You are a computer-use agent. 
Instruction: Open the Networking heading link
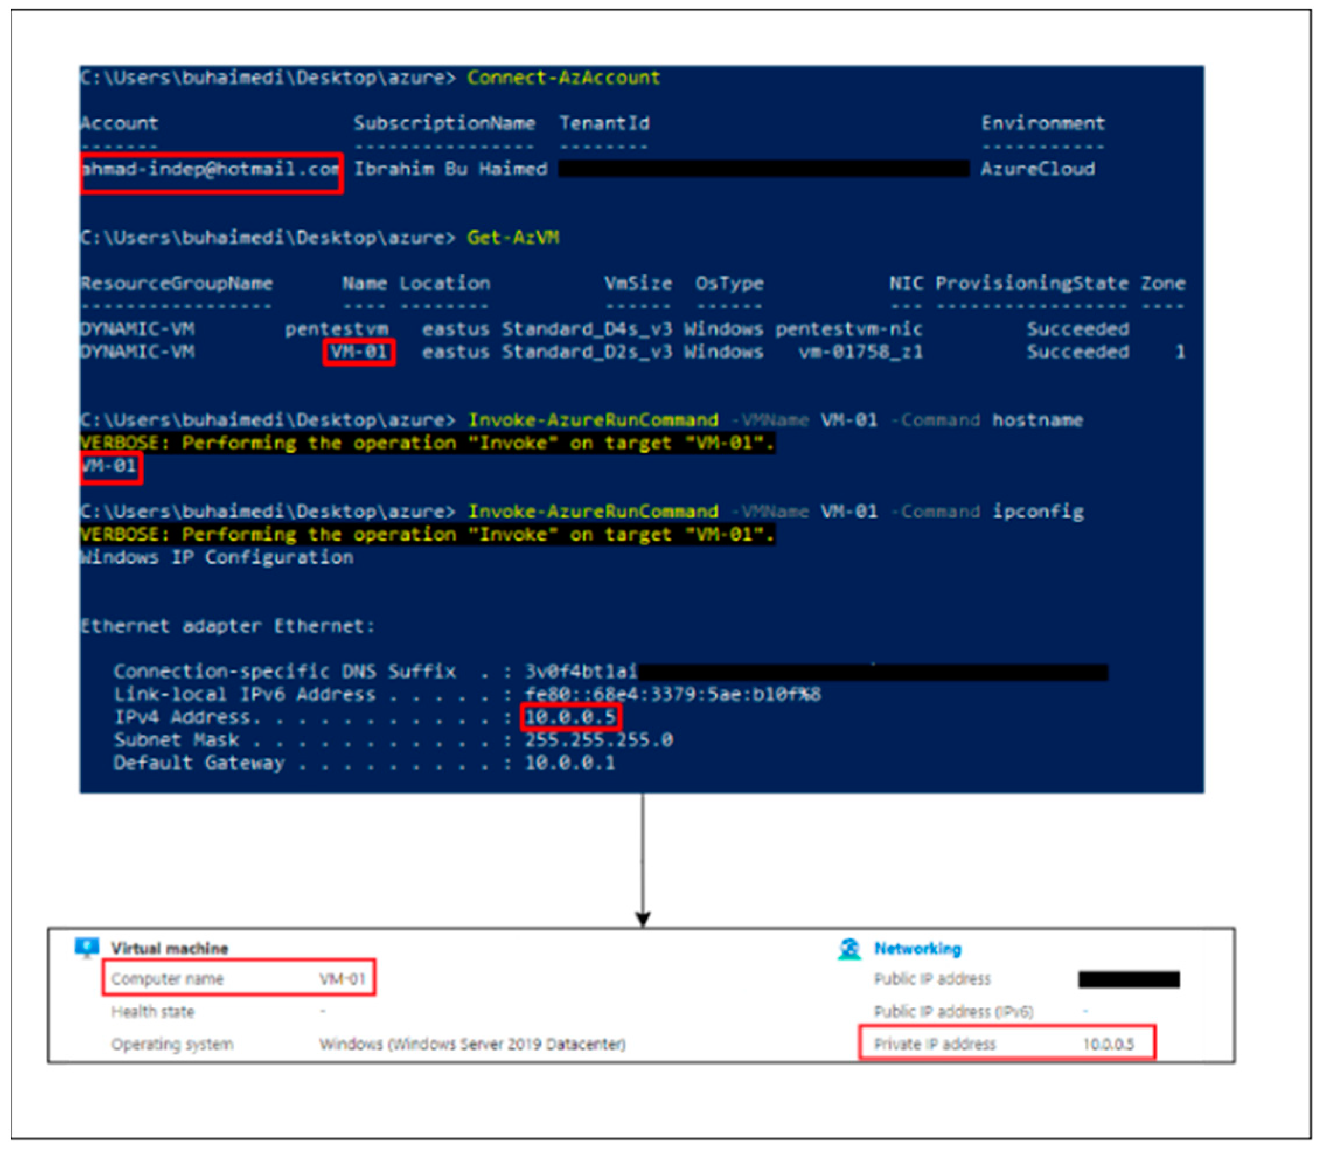pyautogui.click(x=917, y=949)
